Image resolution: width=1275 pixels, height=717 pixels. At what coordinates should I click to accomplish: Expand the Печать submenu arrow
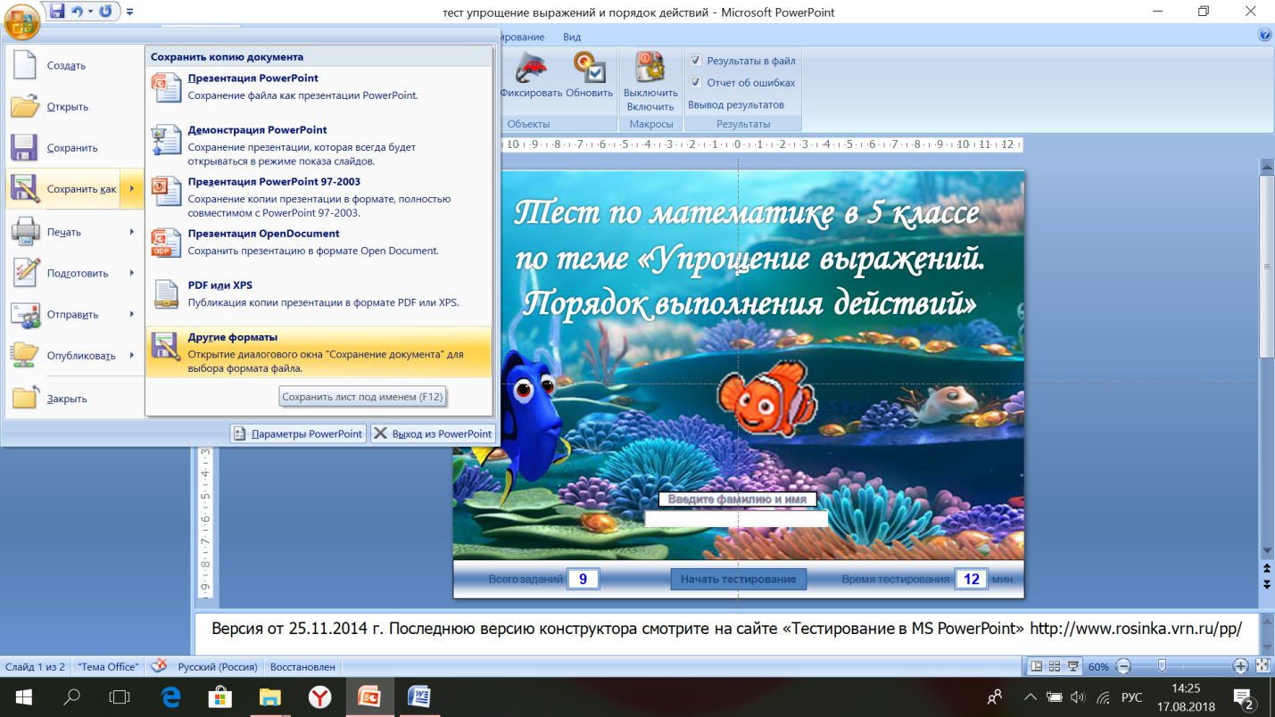pyautogui.click(x=132, y=232)
